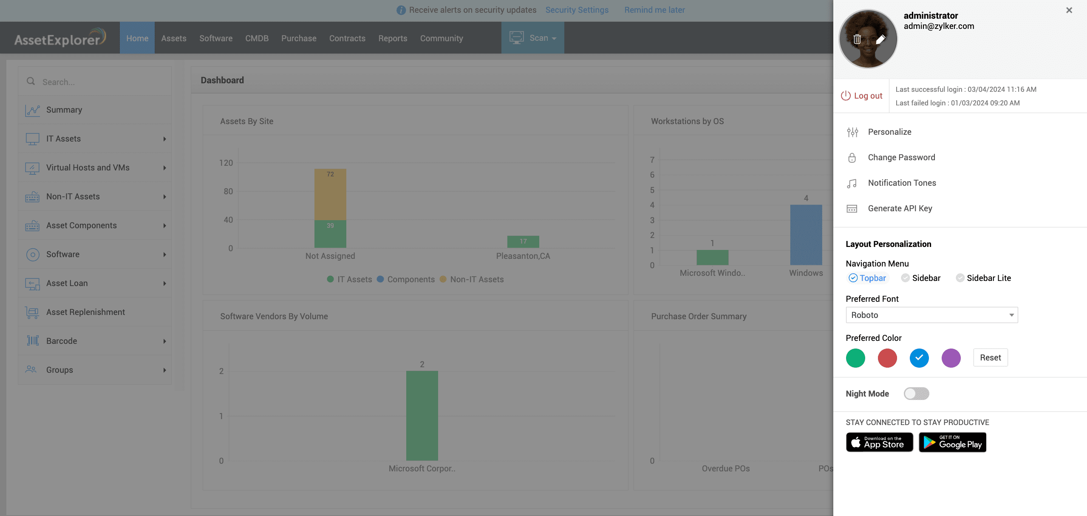This screenshot has width=1087, height=516.
Task: Open the Reports menu tab
Action: [393, 38]
